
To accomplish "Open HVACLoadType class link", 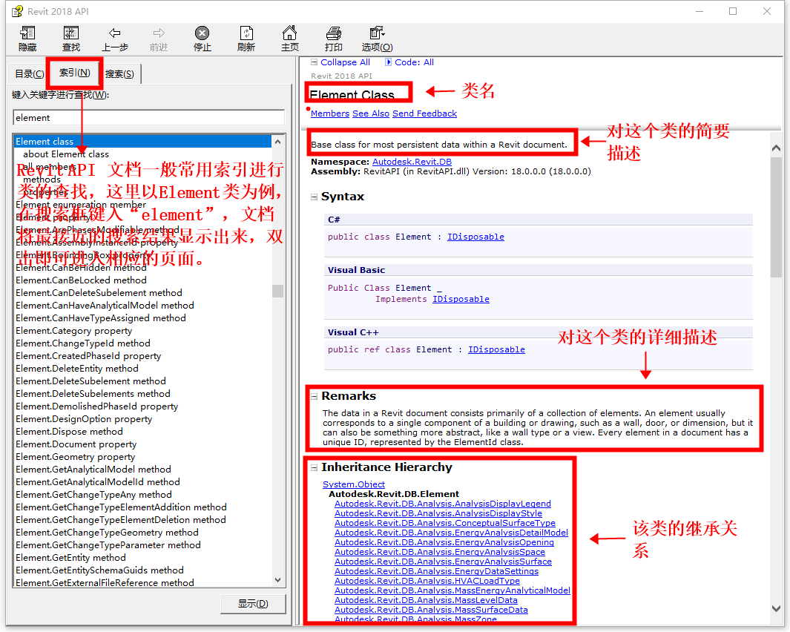I will click(427, 581).
